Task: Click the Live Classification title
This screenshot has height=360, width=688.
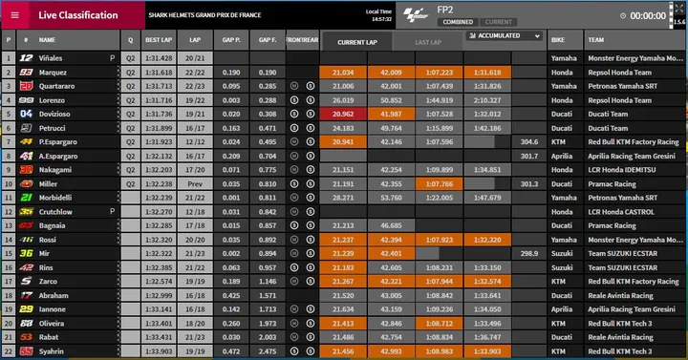Action: (78, 15)
